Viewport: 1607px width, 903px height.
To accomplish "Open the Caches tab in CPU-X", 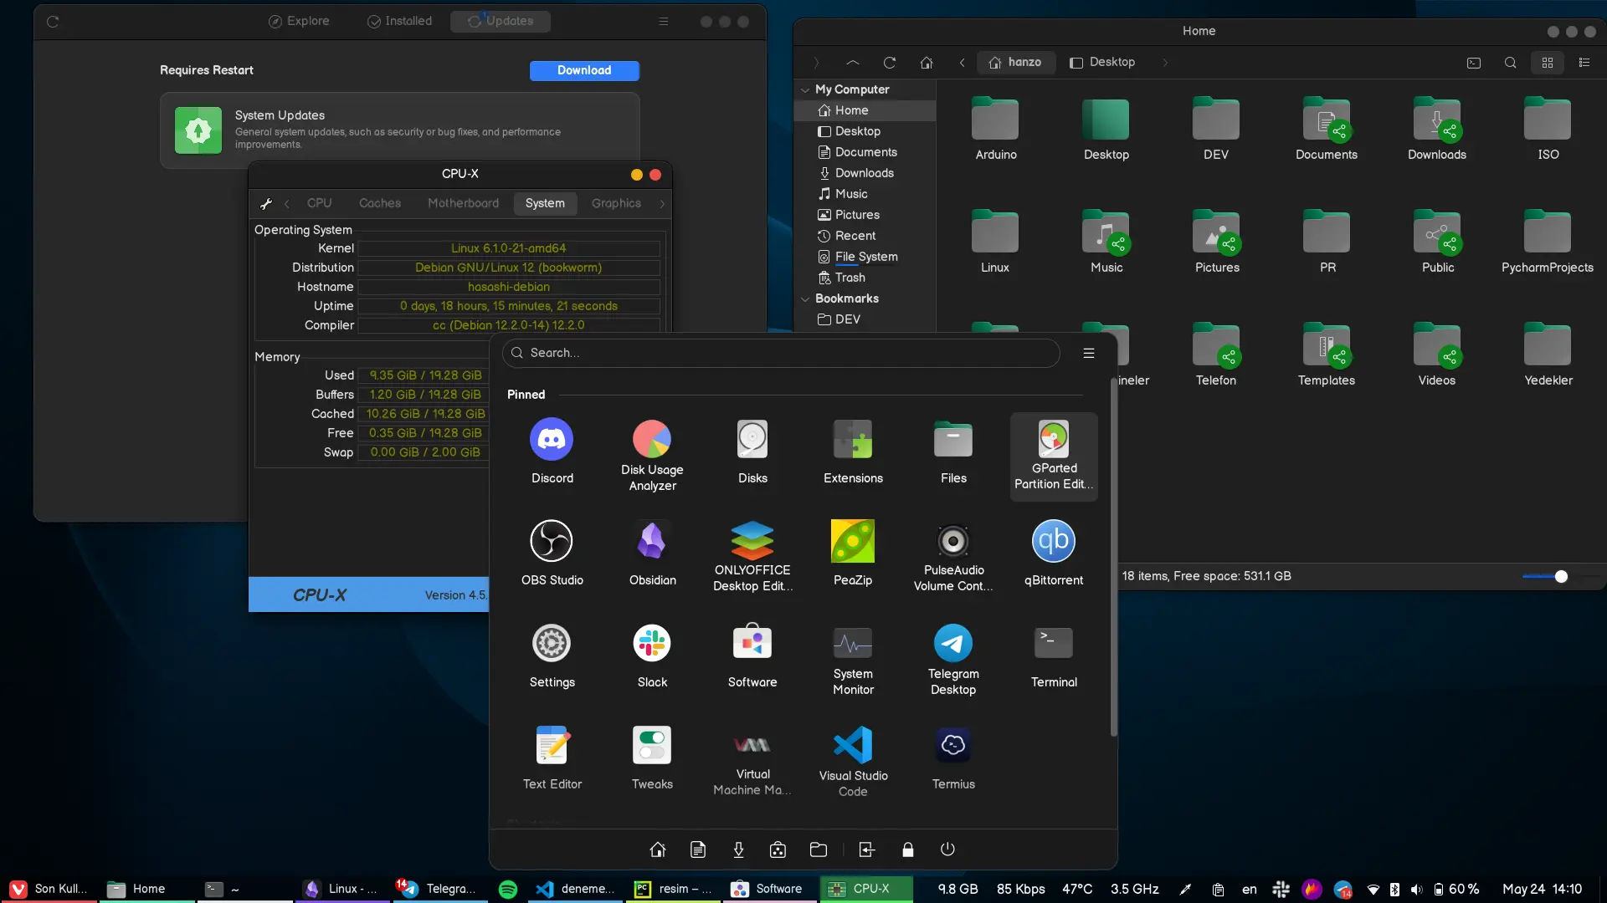I will tap(380, 203).
